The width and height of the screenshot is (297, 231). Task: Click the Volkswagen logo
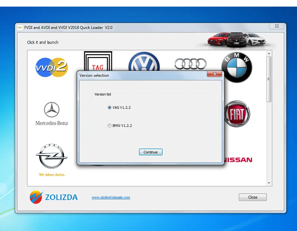click(144, 61)
